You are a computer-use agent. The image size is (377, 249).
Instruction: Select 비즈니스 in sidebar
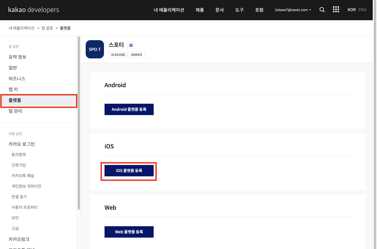tap(17, 79)
